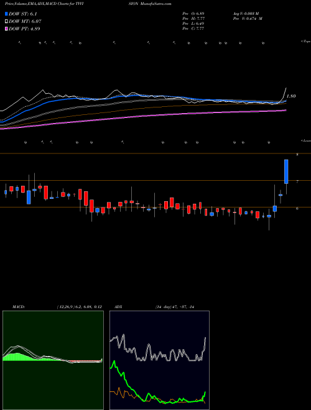Click the MACD values '(12,26,9) 6.2, 6.08, 0.12'
The height and width of the screenshot is (410, 311).
pyautogui.click(x=80, y=307)
